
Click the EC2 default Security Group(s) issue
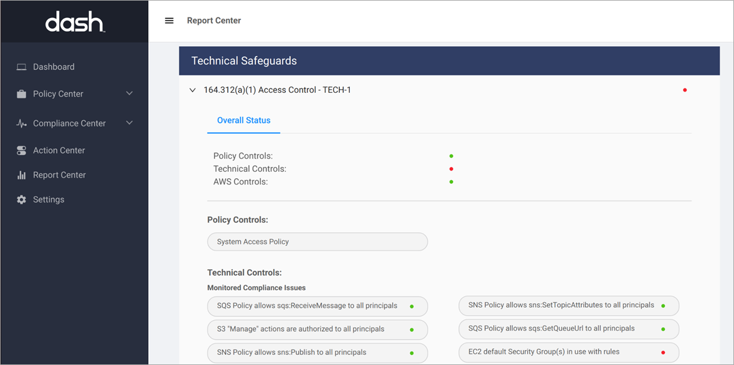pyautogui.click(x=569, y=353)
